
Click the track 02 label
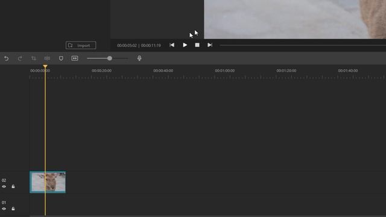click(x=4, y=180)
